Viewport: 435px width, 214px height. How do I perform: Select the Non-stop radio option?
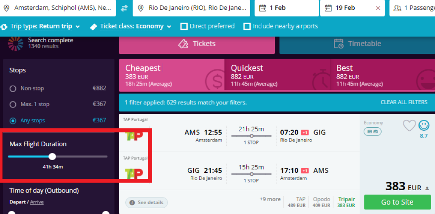coord(13,89)
